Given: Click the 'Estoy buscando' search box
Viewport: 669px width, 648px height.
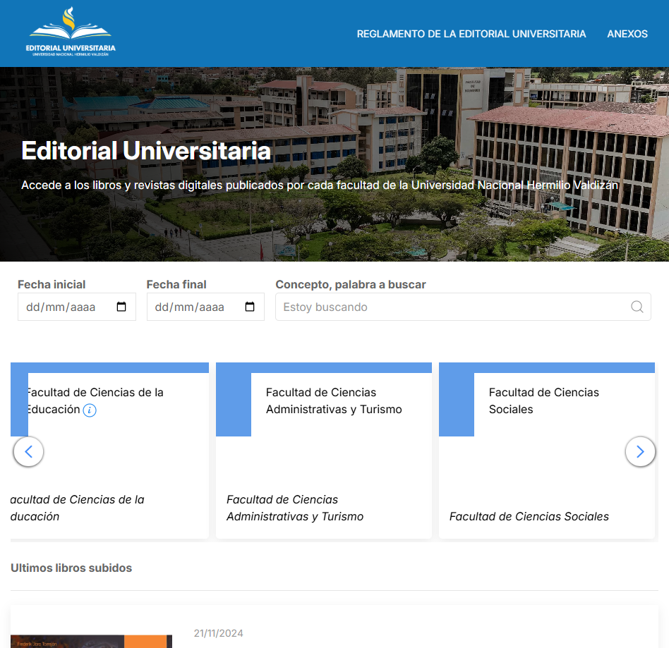Looking at the screenshot, I should 452,307.
